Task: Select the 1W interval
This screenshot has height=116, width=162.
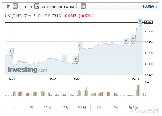Action: (x=66, y=7)
